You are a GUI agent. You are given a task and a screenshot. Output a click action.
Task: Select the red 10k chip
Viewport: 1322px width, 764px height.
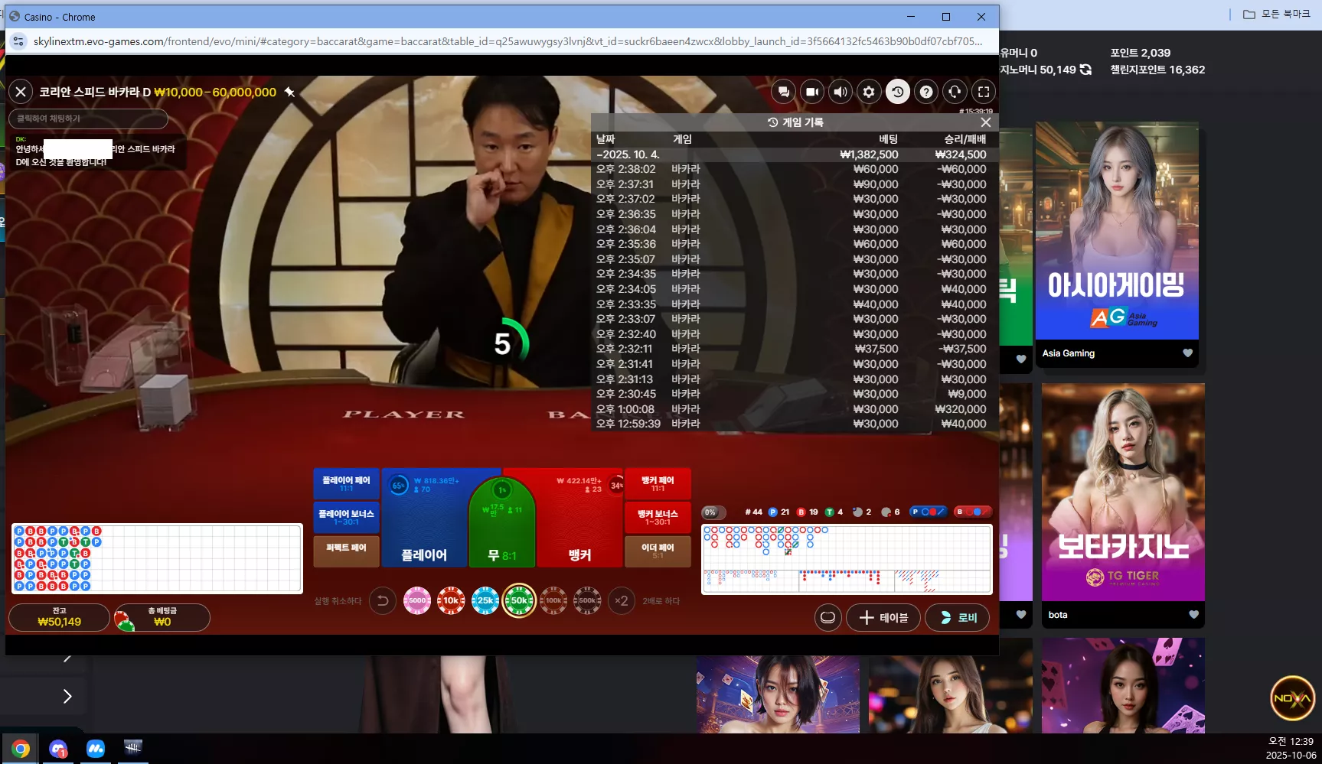[x=451, y=601]
